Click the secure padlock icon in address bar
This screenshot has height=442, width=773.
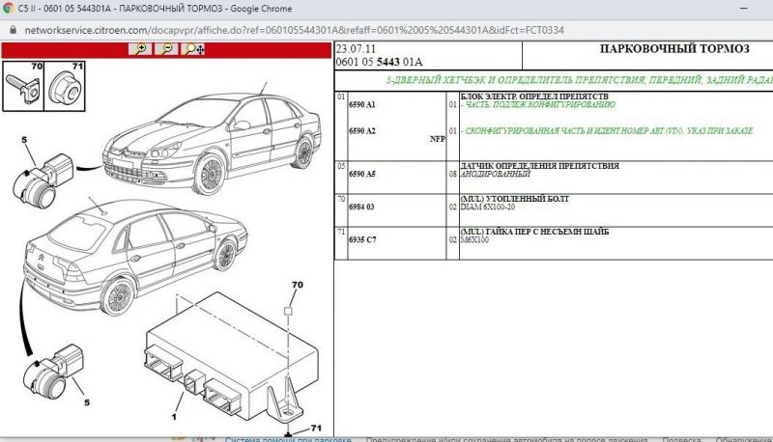click(12, 30)
